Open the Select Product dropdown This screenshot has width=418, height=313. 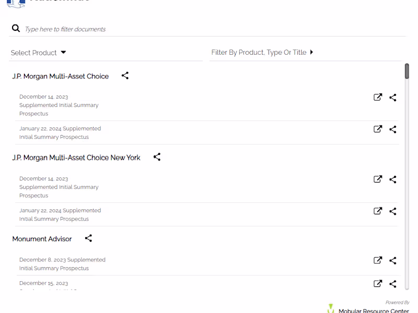click(x=39, y=53)
